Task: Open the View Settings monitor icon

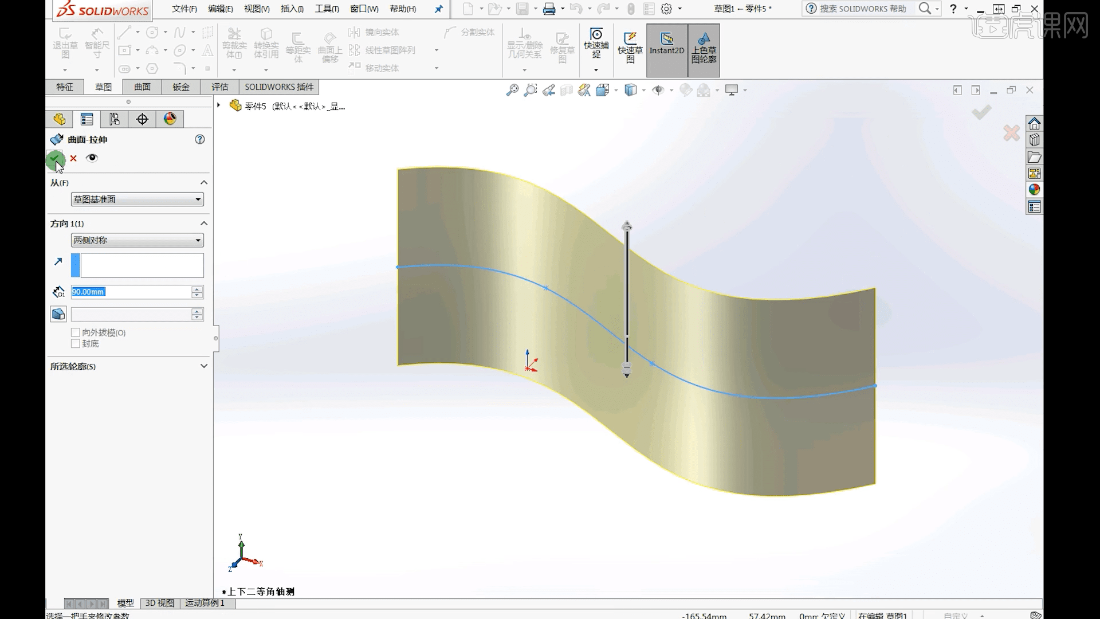Action: pos(732,90)
